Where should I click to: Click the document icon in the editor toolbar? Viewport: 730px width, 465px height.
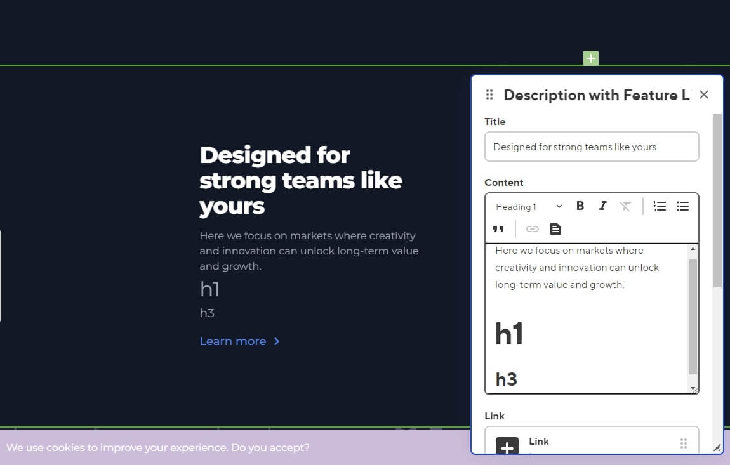pyautogui.click(x=555, y=229)
